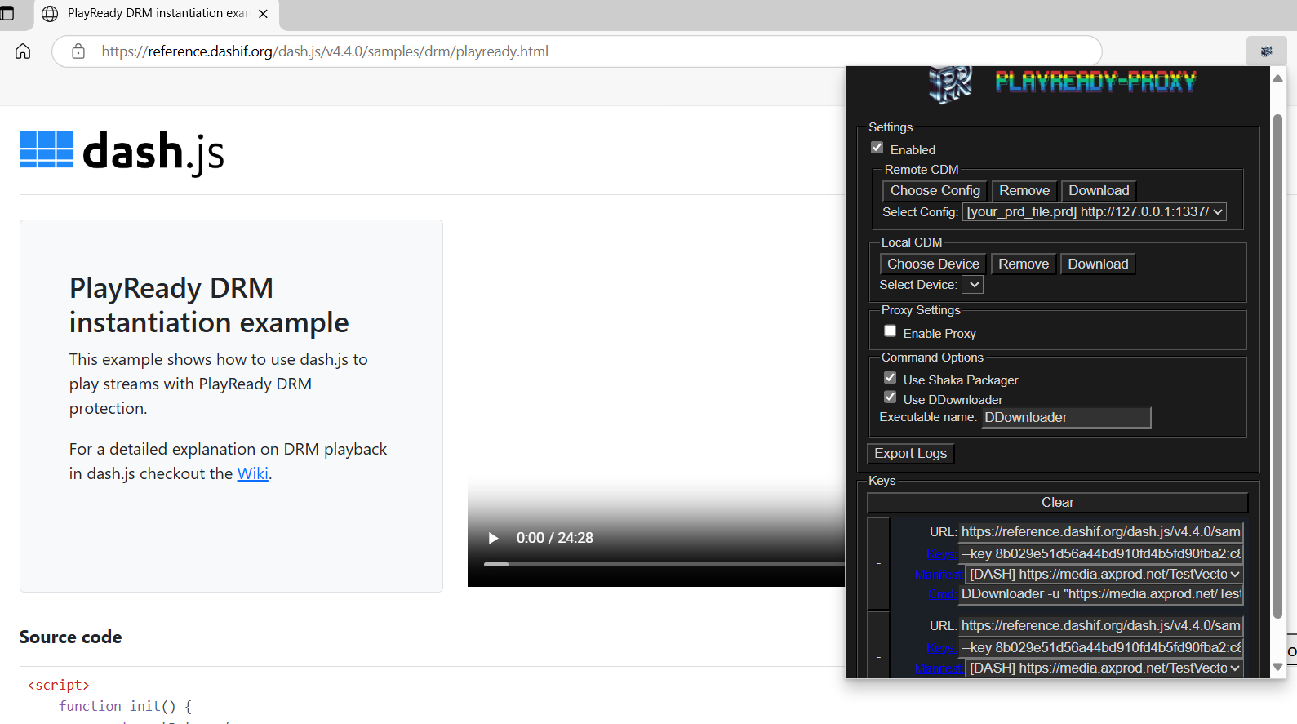1297x724 pixels.
Task: Click the second entry's Manifest link
Action: 939,668
